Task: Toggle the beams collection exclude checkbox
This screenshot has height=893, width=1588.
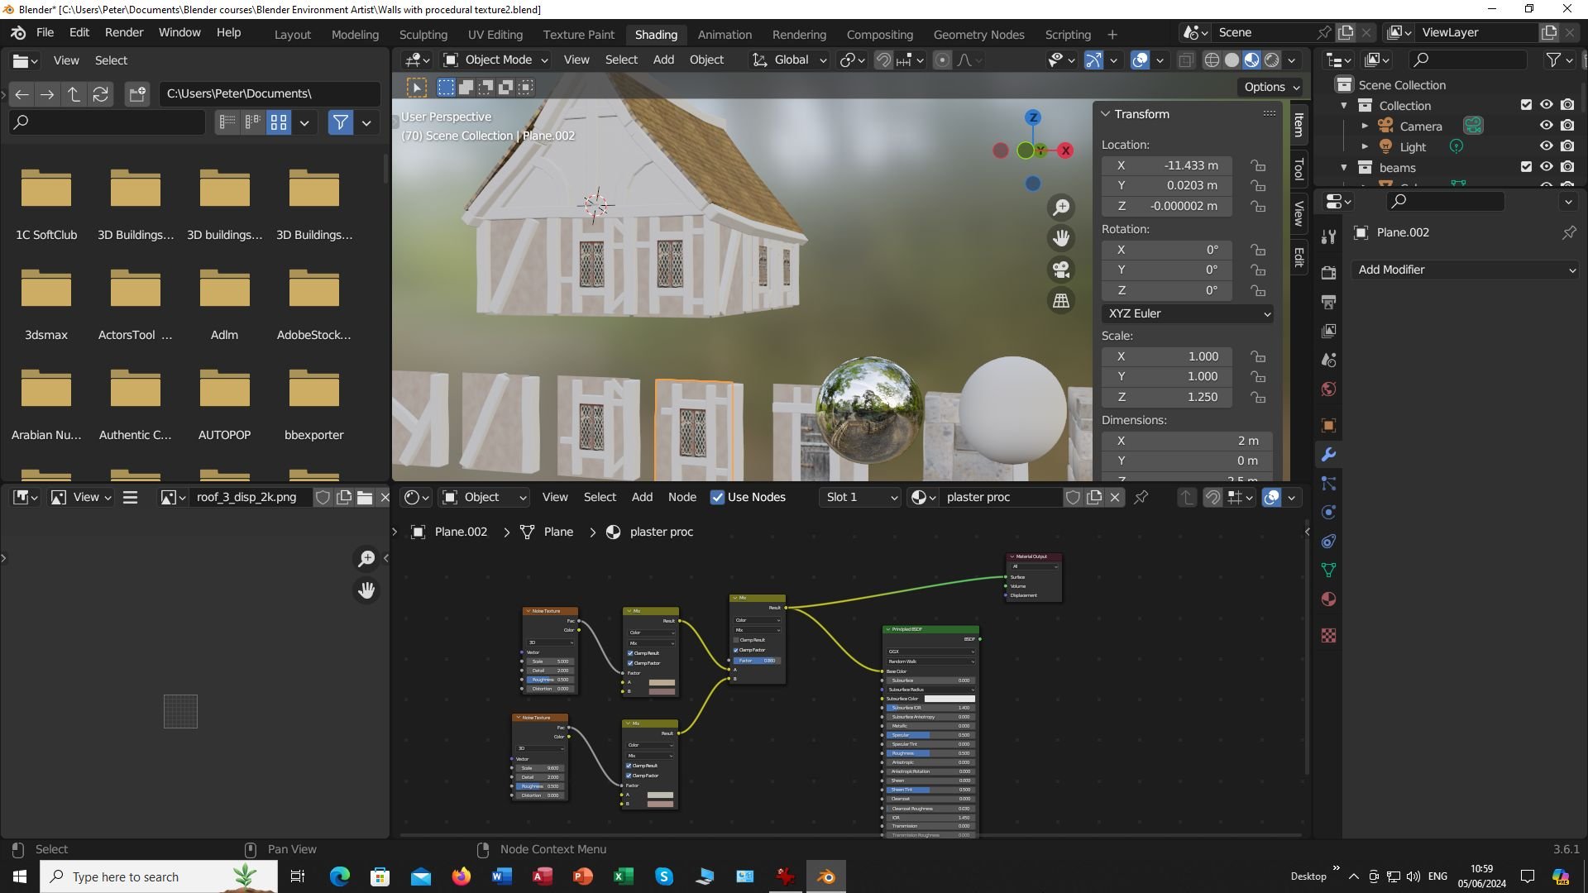Action: point(1526,167)
